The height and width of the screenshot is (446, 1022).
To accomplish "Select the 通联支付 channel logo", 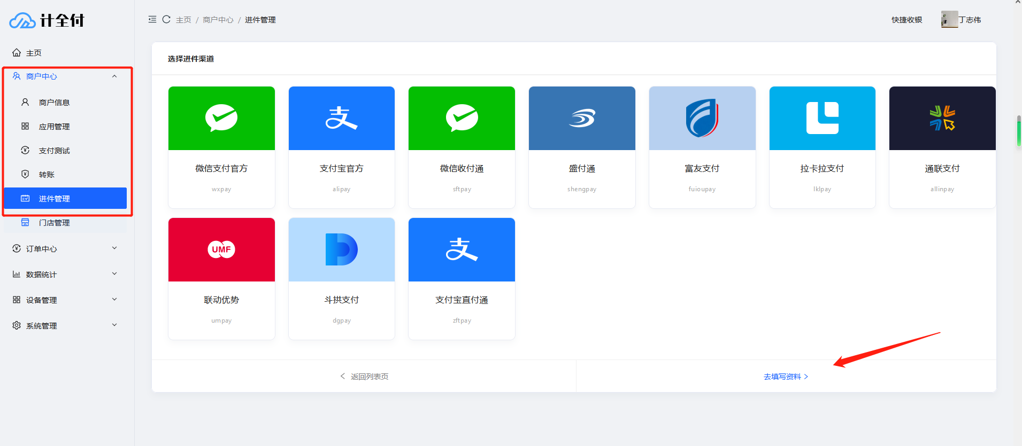I will pos(942,118).
